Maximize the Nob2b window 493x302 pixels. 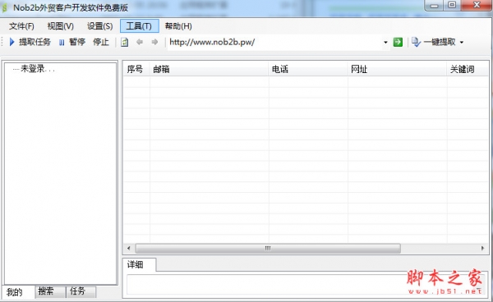pos(452,5)
